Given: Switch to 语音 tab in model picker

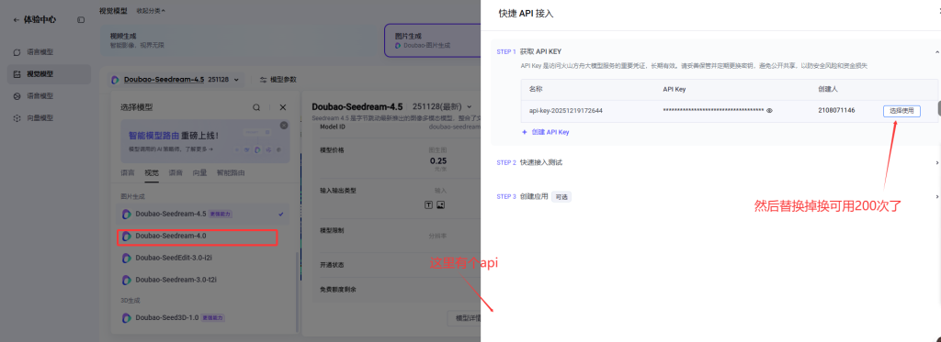Looking at the screenshot, I should (176, 172).
